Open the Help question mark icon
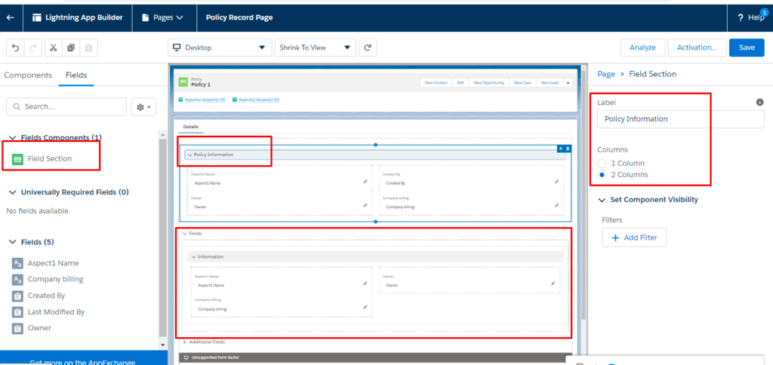The height and width of the screenshot is (365, 773). 740,18
